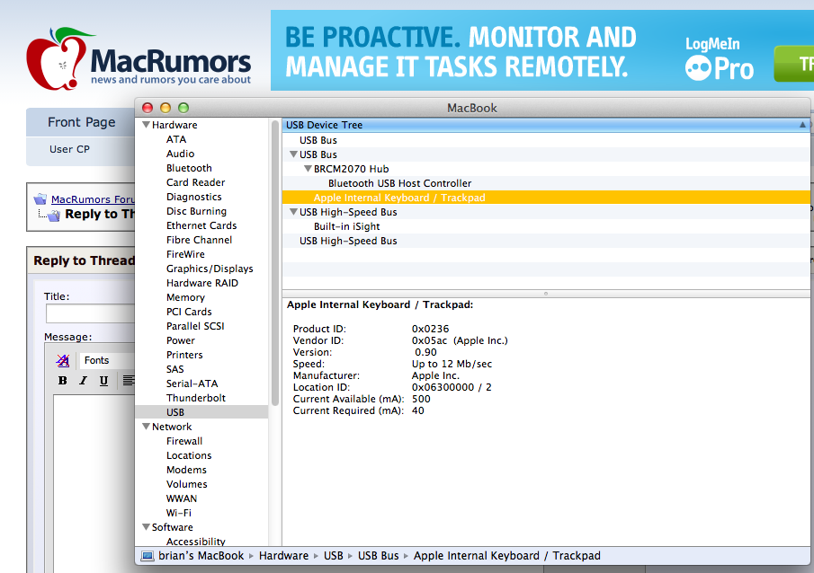The width and height of the screenshot is (814, 573).
Task: Select FireWire in the sidebar
Action: tap(185, 254)
